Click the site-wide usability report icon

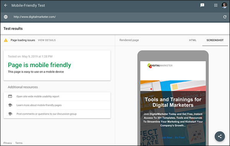point(10,96)
